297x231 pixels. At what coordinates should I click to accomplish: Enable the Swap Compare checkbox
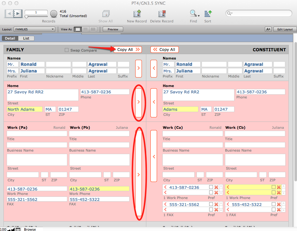coord(66,50)
